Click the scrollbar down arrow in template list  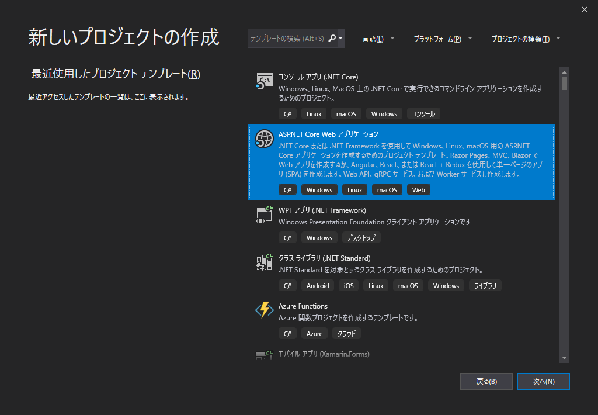(x=564, y=357)
